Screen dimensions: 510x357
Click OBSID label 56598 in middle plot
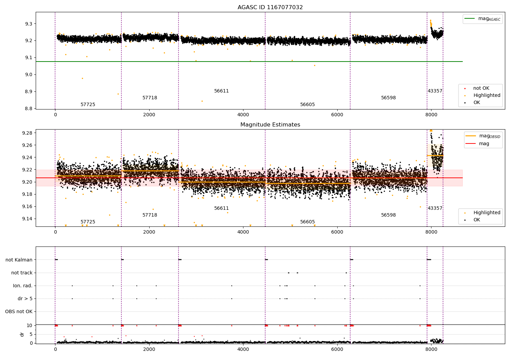coord(388,215)
